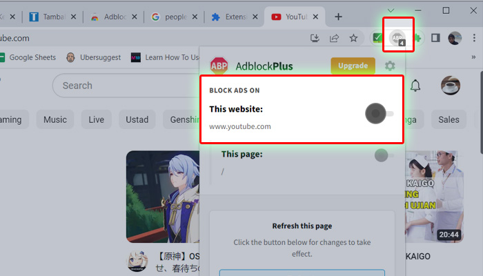Viewport: 483px width, 276px height.
Task: Toggle the browser side panel icon
Action: click(435, 38)
